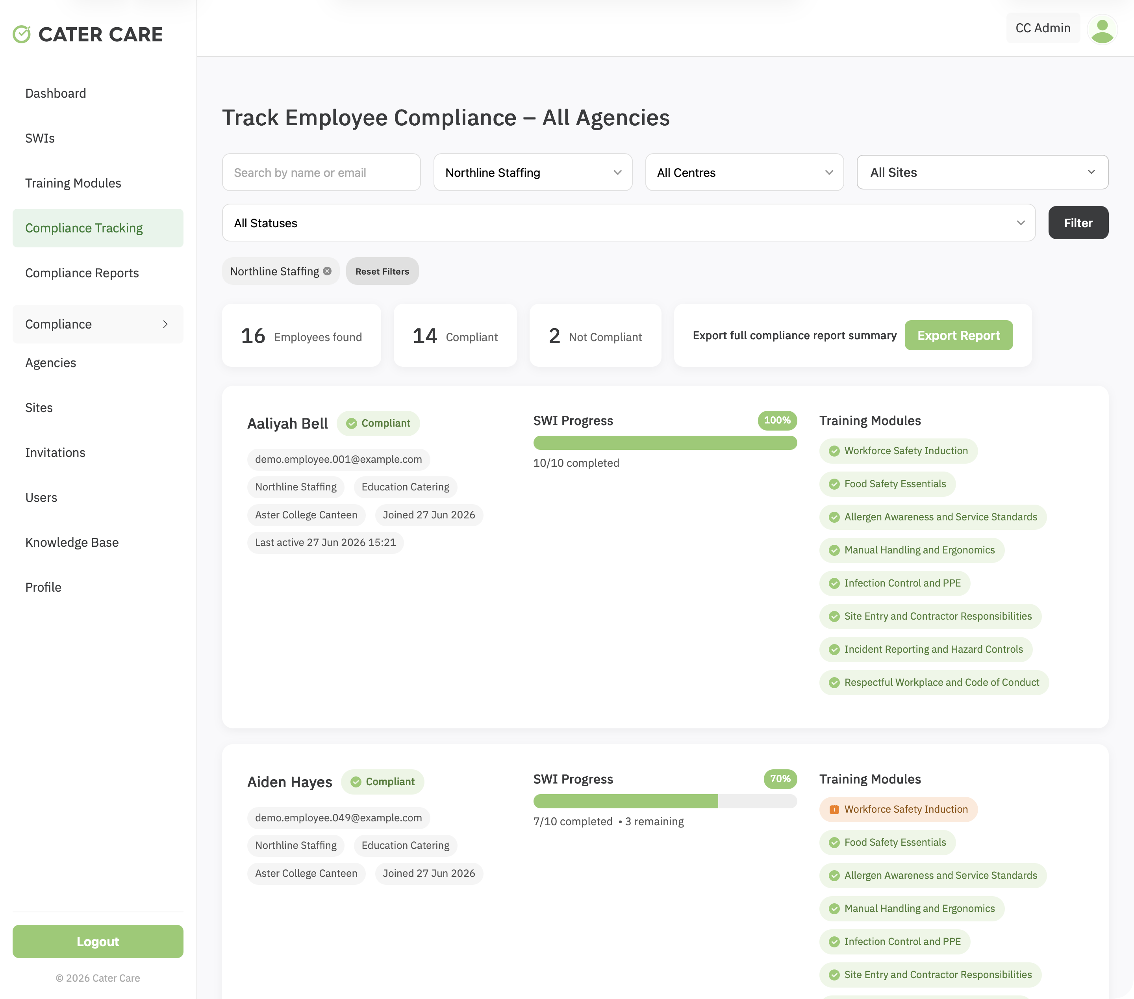
Task: Click Aiden Hayes's SWI progress bar
Action: point(665,801)
